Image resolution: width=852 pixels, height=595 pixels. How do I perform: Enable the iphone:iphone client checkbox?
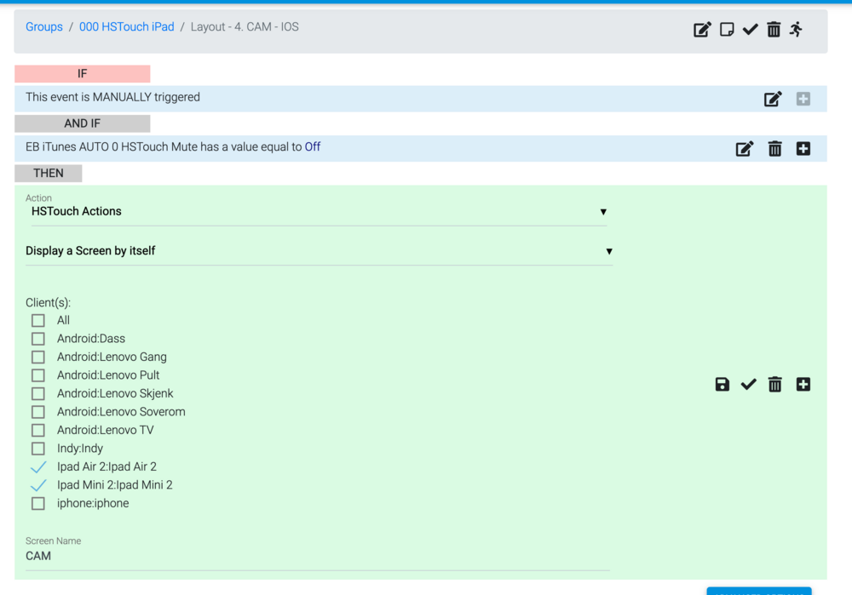(38, 504)
